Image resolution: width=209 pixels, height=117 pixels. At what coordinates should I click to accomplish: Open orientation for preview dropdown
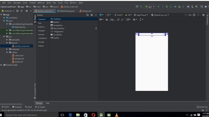109,15
